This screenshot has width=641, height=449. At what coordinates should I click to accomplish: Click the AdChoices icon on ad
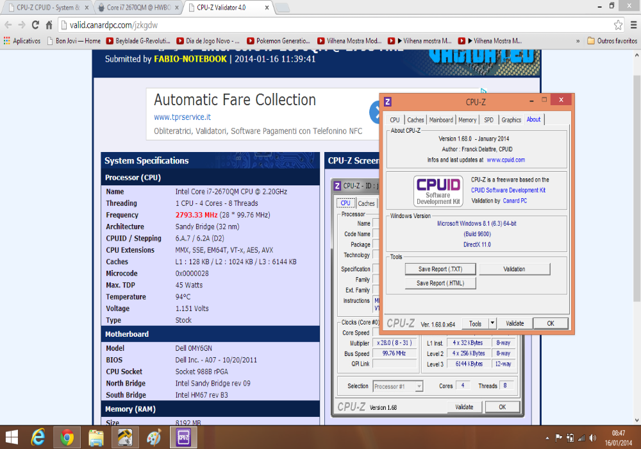(483, 91)
